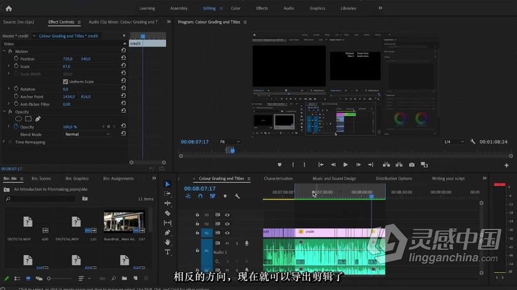Mark Out point button

coord(304,164)
